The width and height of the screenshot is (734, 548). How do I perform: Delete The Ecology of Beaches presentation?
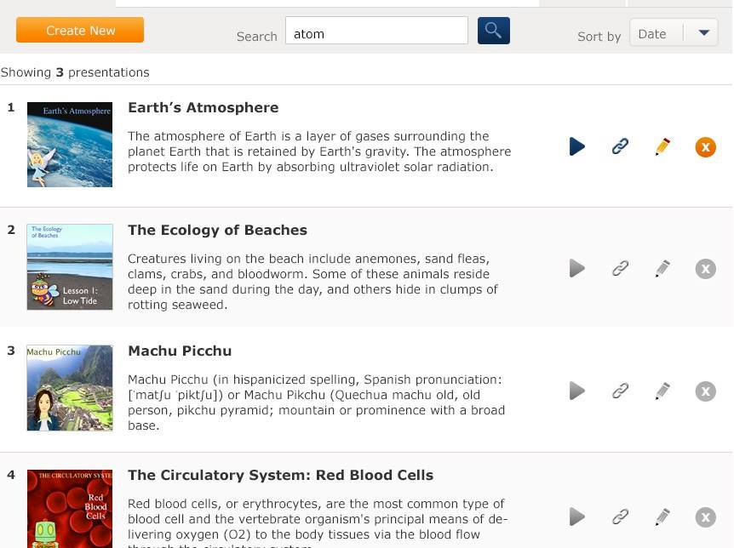[x=705, y=270]
